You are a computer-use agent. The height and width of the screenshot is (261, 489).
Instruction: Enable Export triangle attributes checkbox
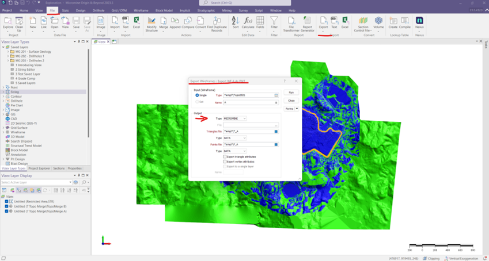click(225, 156)
